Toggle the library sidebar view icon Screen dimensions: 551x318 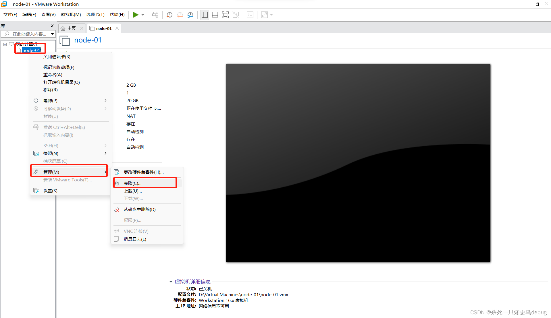coord(205,15)
